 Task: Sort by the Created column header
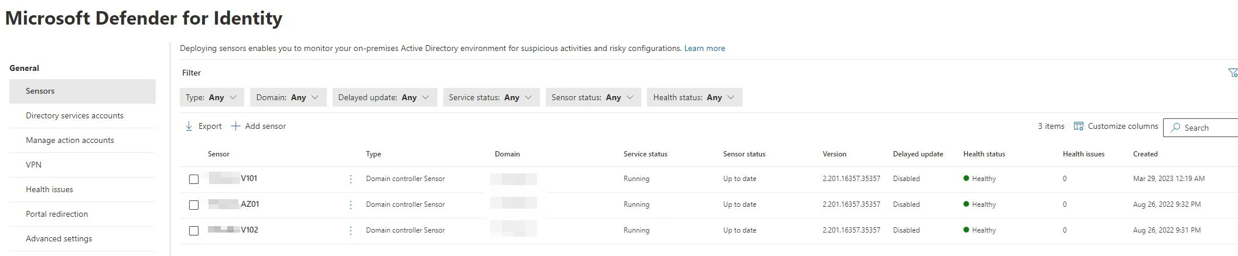(x=1145, y=154)
